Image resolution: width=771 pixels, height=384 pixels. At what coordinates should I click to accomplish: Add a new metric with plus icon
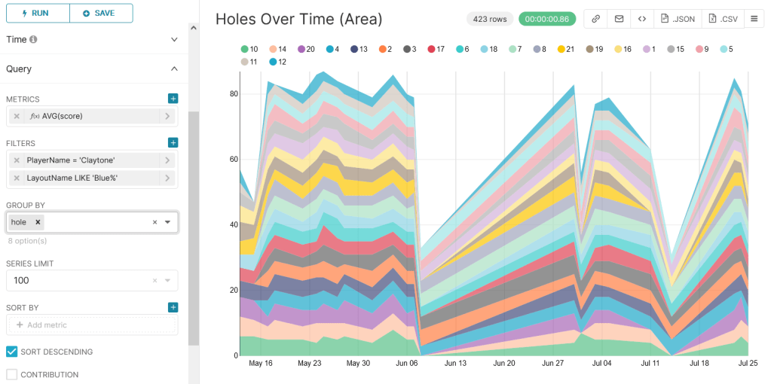tap(173, 99)
